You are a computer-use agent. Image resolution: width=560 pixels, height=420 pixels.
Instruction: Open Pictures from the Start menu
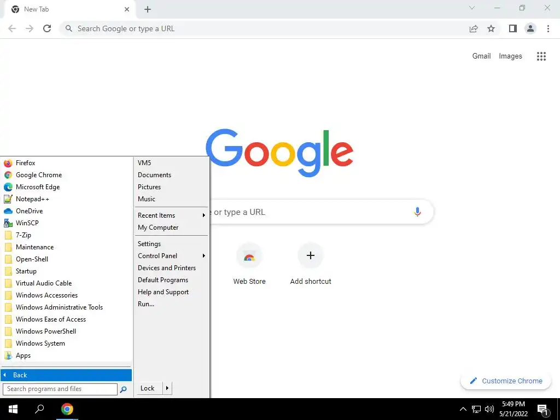coord(171,187)
